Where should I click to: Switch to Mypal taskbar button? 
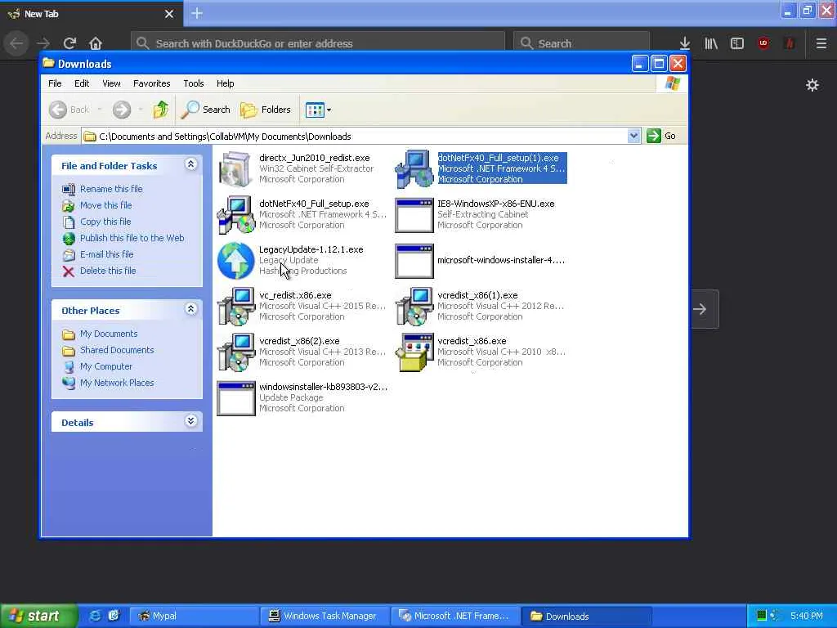click(195, 616)
